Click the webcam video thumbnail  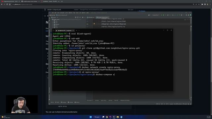pyautogui.click(x=22, y=104)
